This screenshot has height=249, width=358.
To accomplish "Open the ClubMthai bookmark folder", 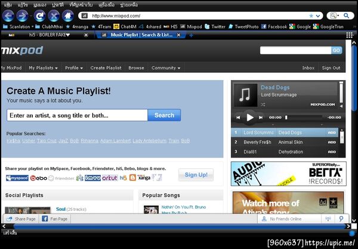I will pos(49,27).
